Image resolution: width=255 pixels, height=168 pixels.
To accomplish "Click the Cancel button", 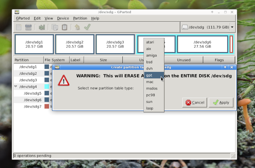I will pos(195,103).
